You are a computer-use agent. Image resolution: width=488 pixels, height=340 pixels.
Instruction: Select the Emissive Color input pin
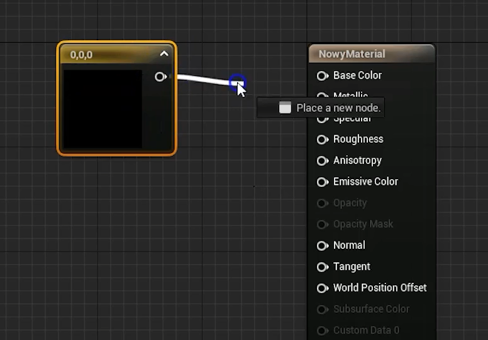(322, 182)
